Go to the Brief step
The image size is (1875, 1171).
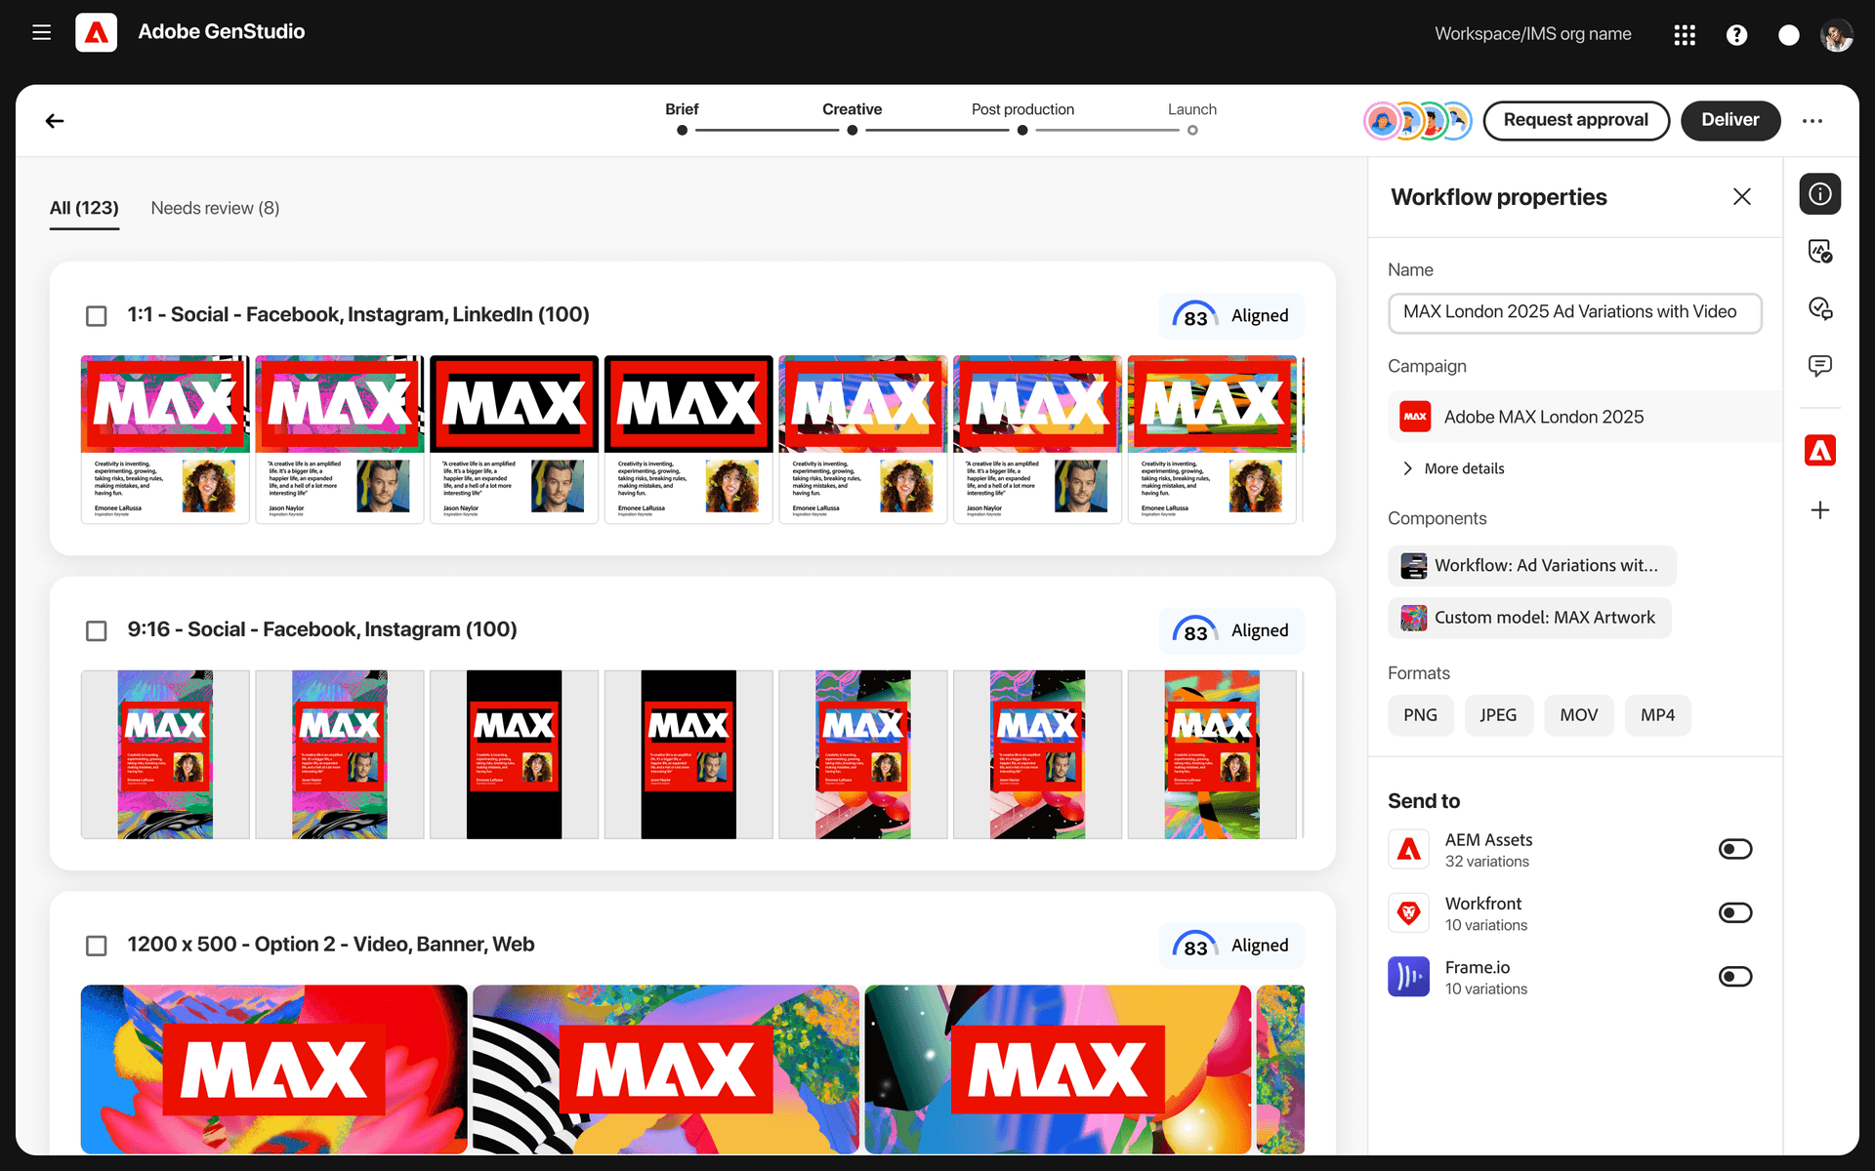pyautogui.click(x=682, y=109)
